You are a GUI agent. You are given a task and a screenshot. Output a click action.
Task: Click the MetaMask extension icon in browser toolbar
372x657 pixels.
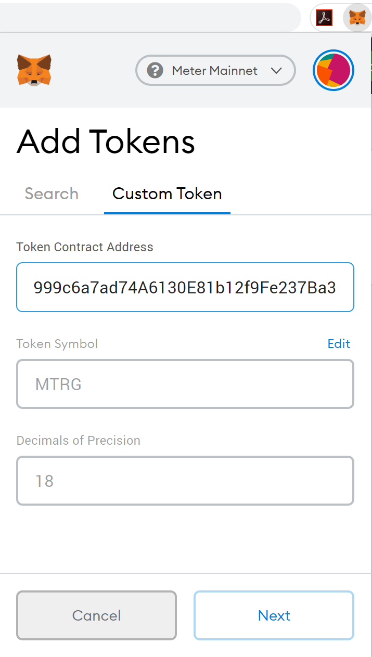click(x=357, y=18)
